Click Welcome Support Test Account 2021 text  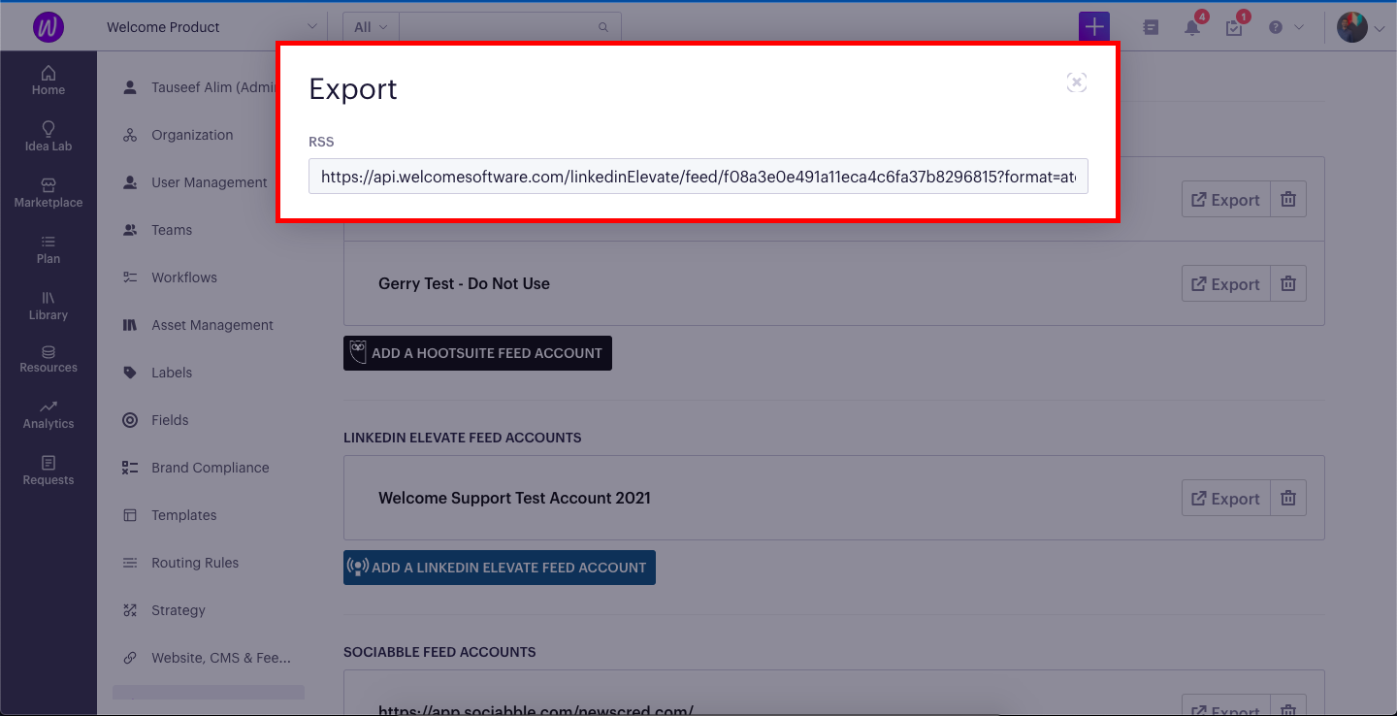[x=514, y=498]
